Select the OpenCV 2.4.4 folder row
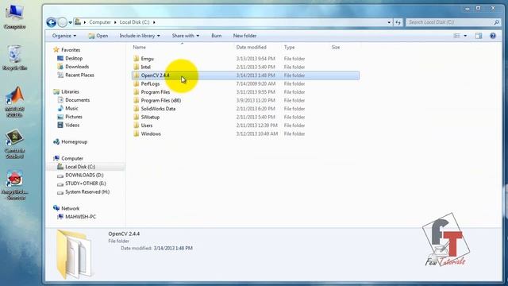Screen dimensions: 508x286 click(x=245, y=75)
